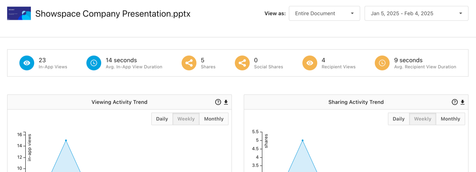Screen dimensions: 476x172
Task: Switch Sharing Activity Trend to Monthly
Action: (x=450, y=119)
